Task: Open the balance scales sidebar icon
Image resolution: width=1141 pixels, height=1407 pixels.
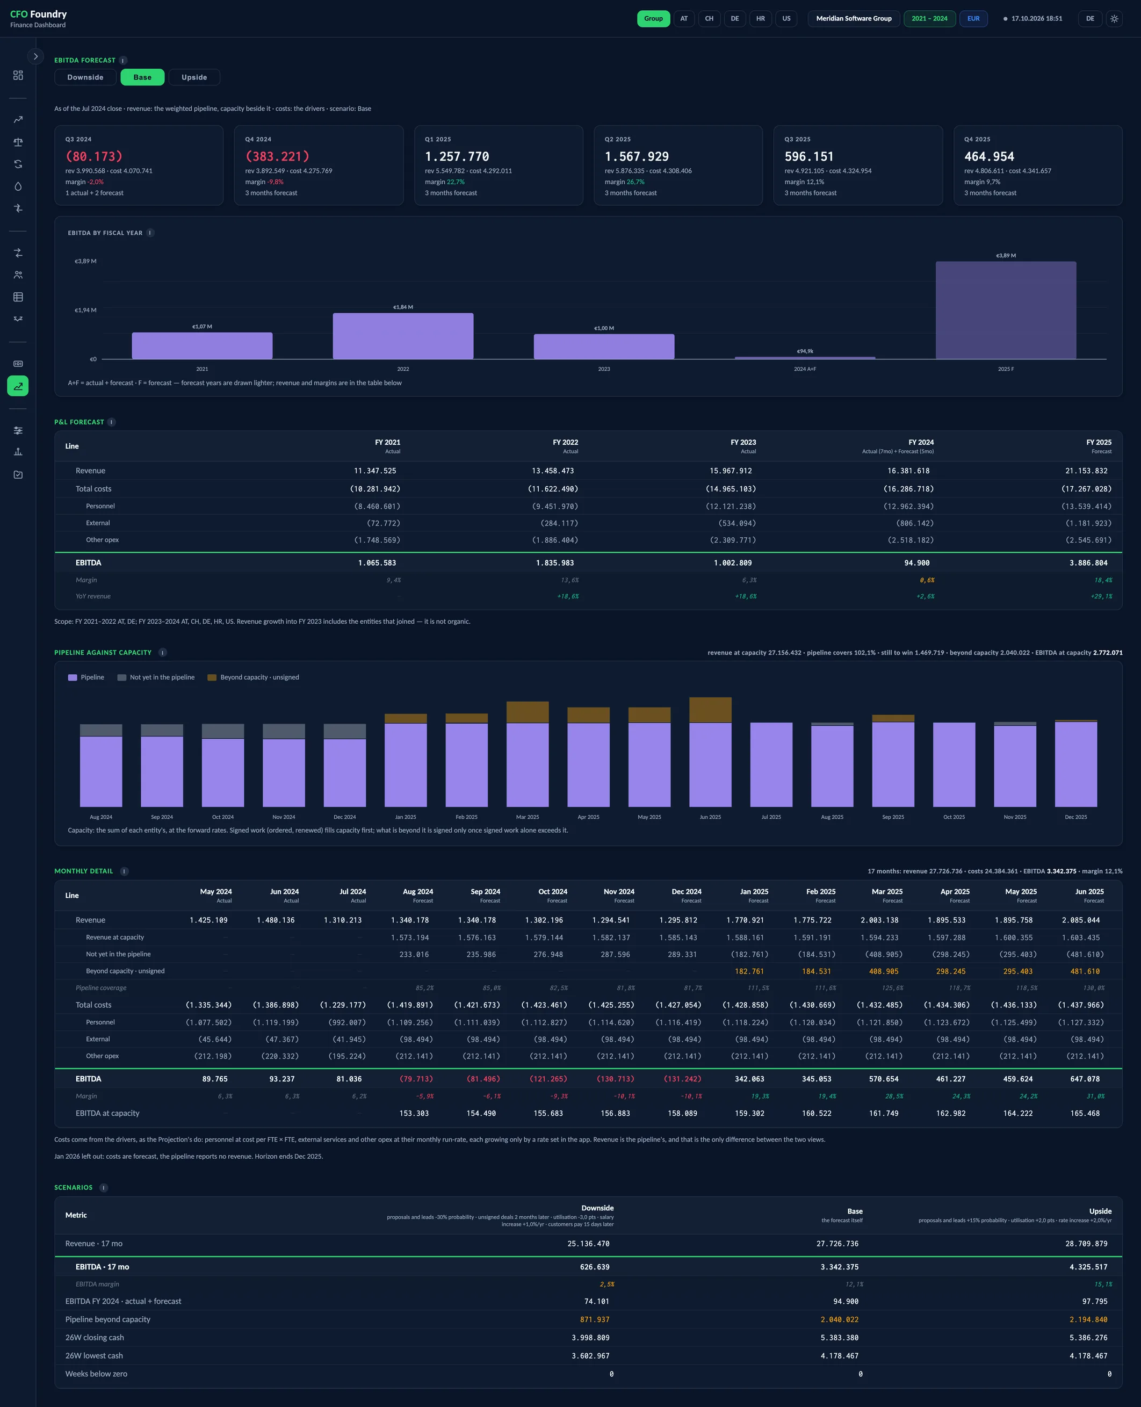Action: click(x=18, y=142)
